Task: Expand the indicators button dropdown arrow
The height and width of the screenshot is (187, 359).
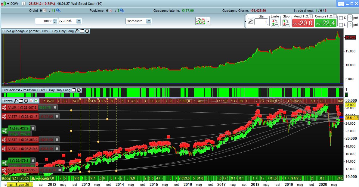Action: pos(208,21)
